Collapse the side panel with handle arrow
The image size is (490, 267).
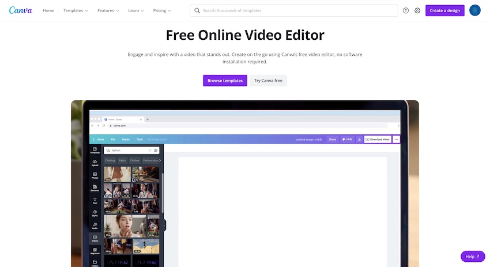164,225
